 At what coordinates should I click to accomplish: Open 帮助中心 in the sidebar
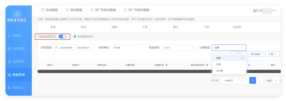click(19, 88)
